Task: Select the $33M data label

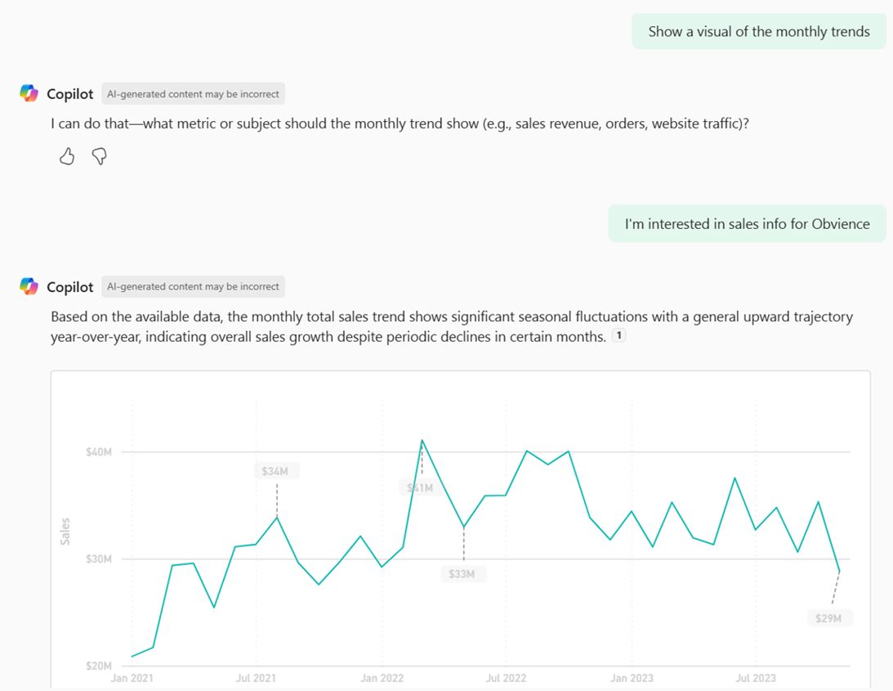Action: point(462,573)
